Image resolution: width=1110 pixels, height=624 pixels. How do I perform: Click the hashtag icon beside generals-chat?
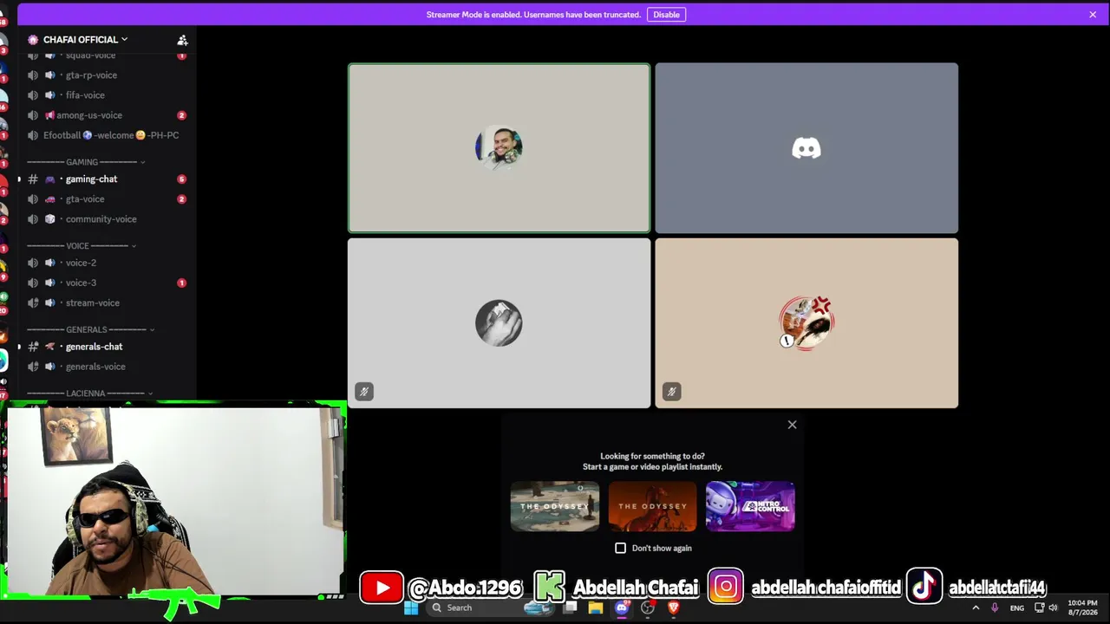[x=33, y=347]
